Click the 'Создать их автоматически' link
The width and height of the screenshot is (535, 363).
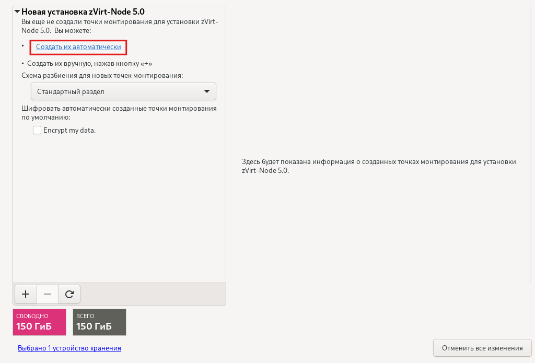point(78,46)
